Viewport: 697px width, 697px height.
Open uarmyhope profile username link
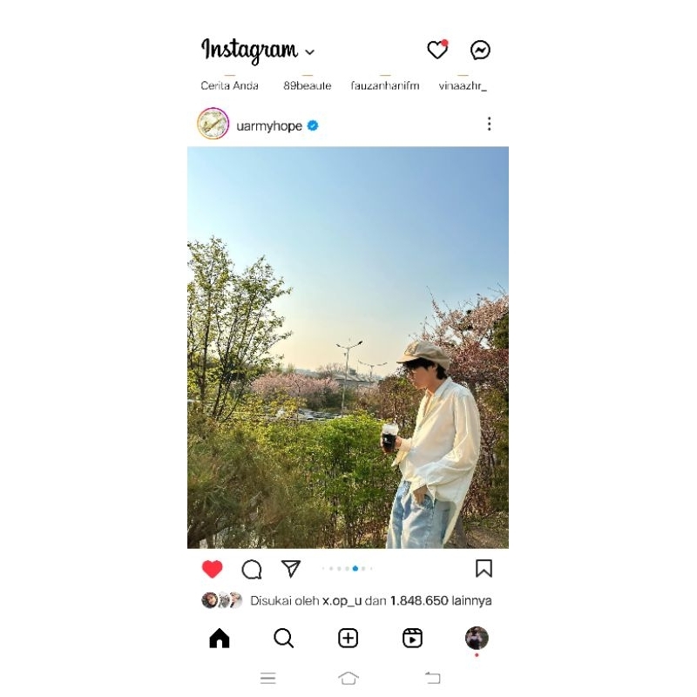click(x=269, y=126)
